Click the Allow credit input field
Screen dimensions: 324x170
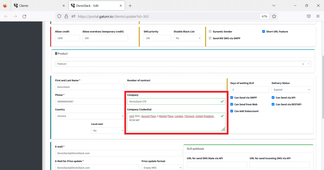click(x=67, y=38)
